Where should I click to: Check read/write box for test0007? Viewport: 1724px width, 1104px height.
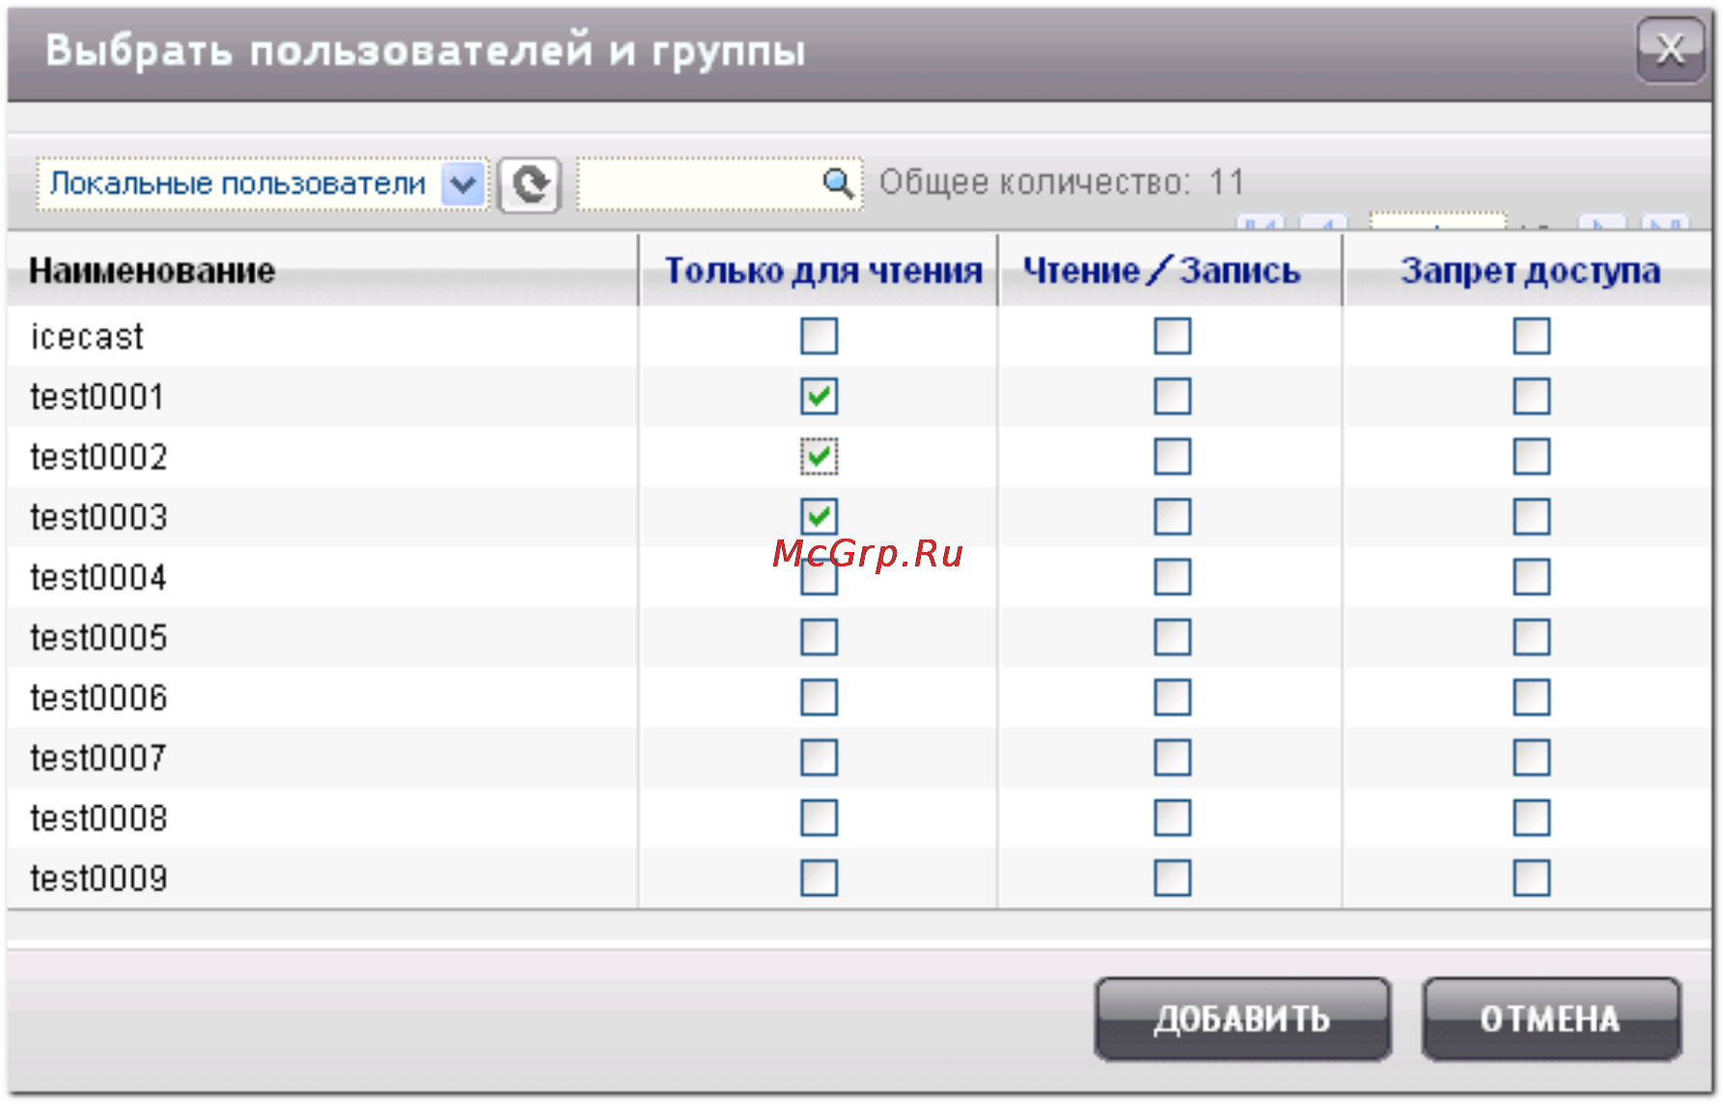[1173, 758]
